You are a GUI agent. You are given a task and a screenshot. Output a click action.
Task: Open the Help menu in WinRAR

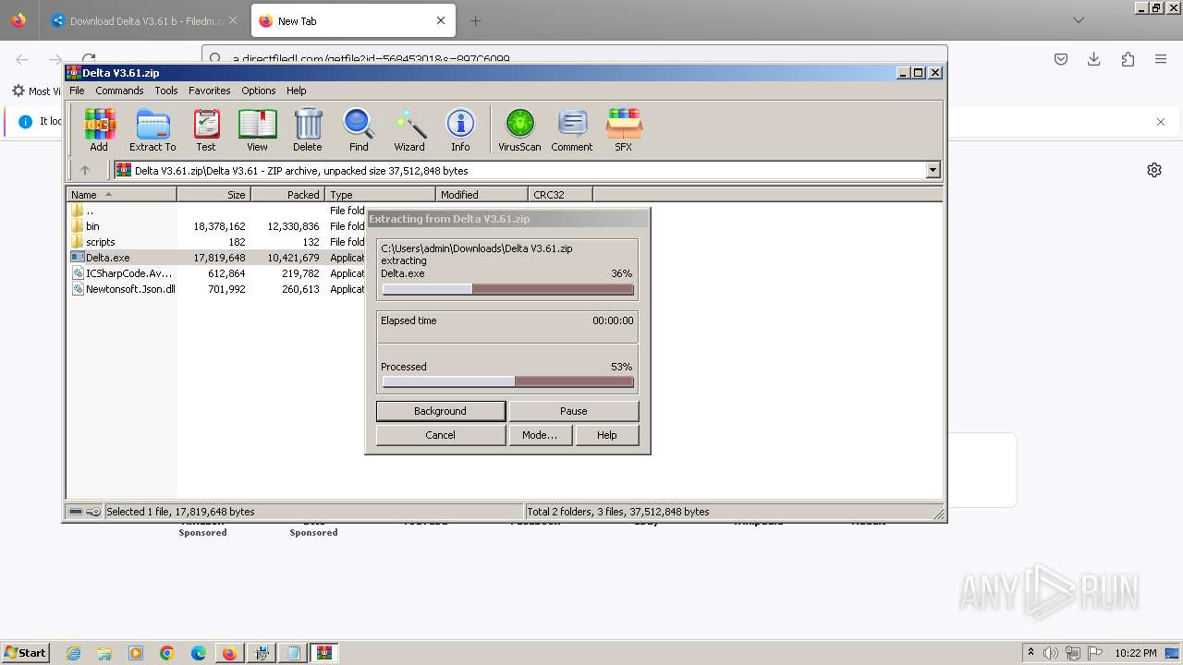[296, 91]
